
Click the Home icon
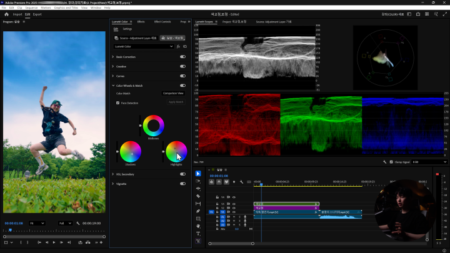(x=6, y=14)
